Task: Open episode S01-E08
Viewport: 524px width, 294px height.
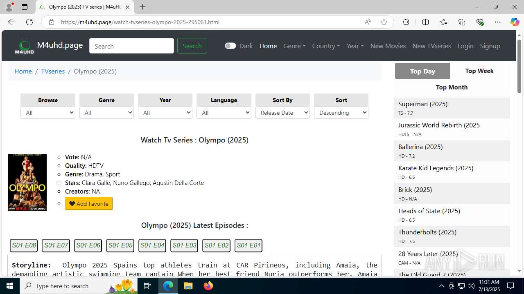Action: click(24, 245)
